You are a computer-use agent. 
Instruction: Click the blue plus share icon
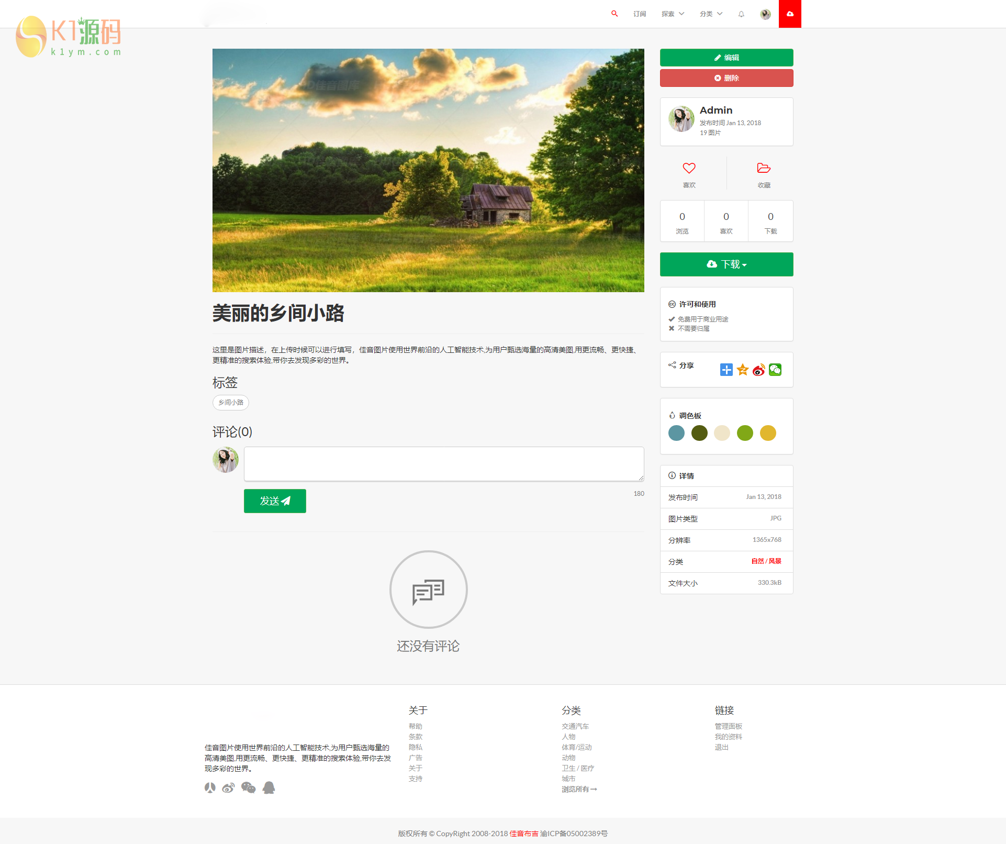click(x=726, y=370)
